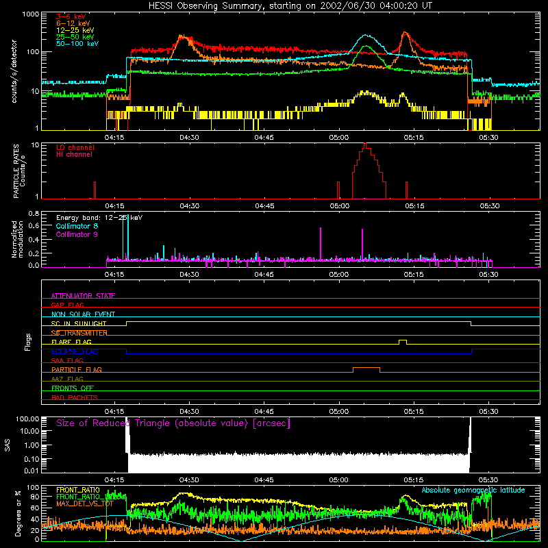Click the counts/s/detector axis label
Image resolution: width=548 pixels, height=548 pixels.
[x=14, y=71]
